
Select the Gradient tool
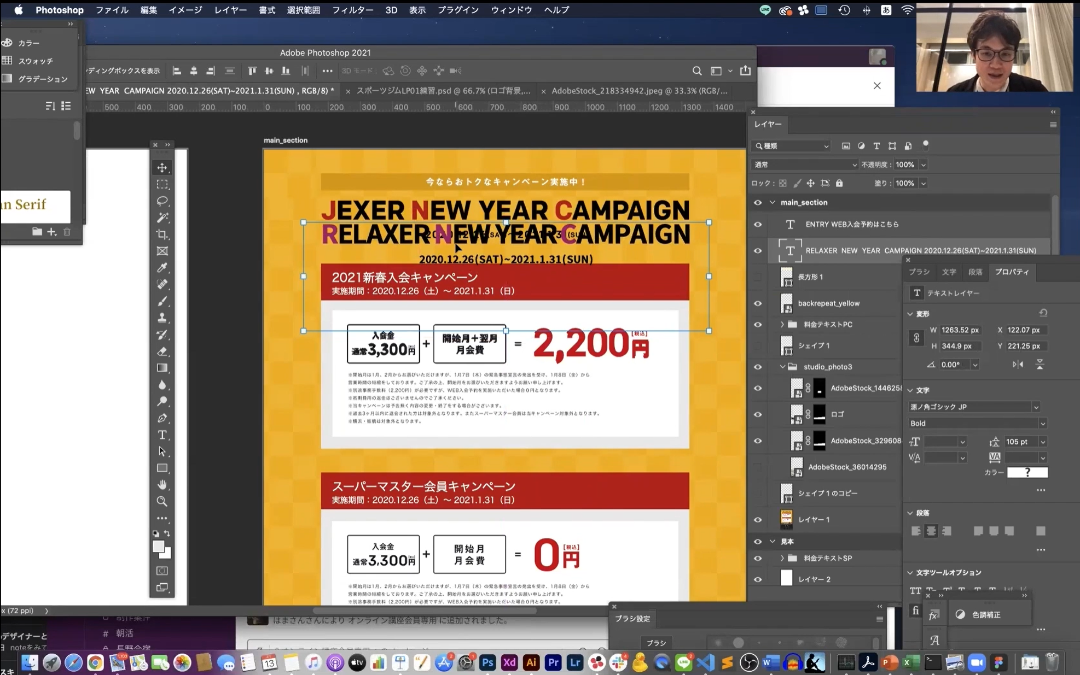[162, 368]
